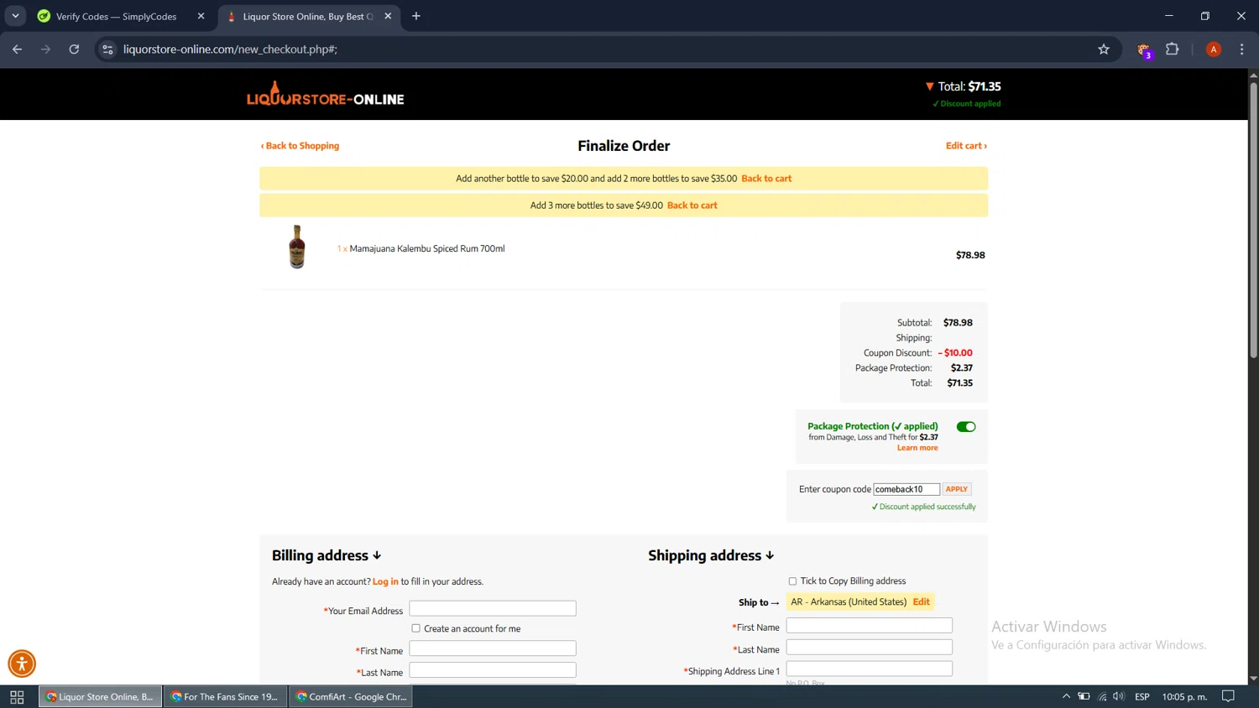This screenshot has height=708, width=1259.
Task: Open the network tray icon
Action: (1102, 696)
